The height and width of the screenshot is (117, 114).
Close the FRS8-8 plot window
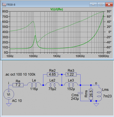coord(109,5)
